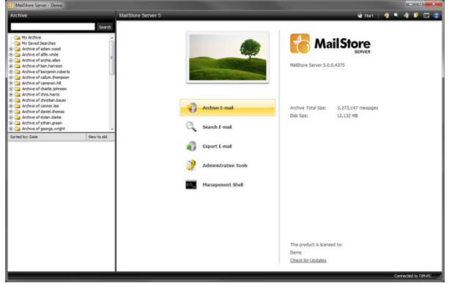The image size is (449, 283).
Task: Expand Archive of alfie.white node
Action: (x=11, y=55)
